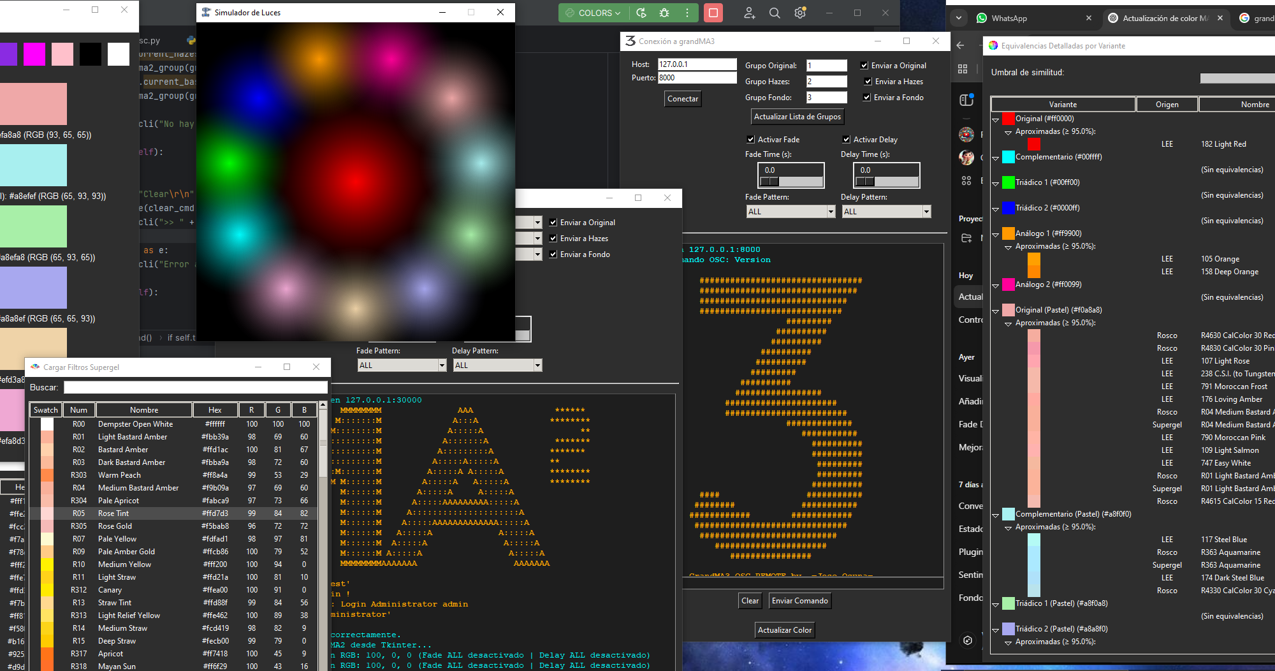Collapse the Análogo 1 (#ff9900) tree node
The image size is (1275, 671).
(995, 234)
